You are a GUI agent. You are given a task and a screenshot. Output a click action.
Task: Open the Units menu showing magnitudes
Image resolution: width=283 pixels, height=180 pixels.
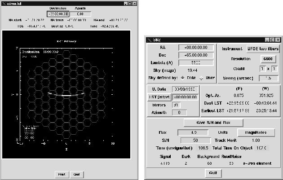point(256,132)
